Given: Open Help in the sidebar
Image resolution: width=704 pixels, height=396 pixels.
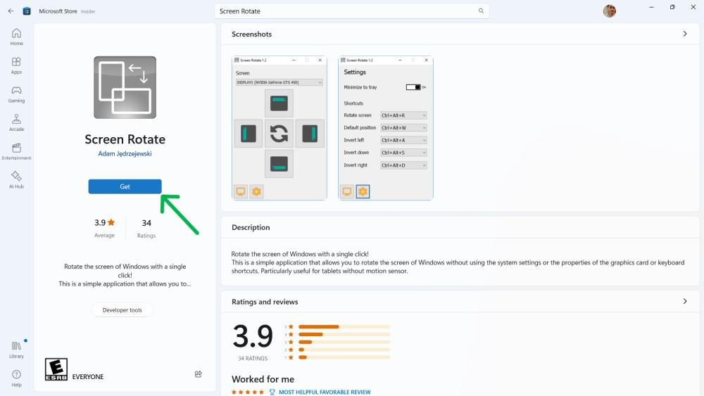Looking at the screenshot, I should click(16, 378).
